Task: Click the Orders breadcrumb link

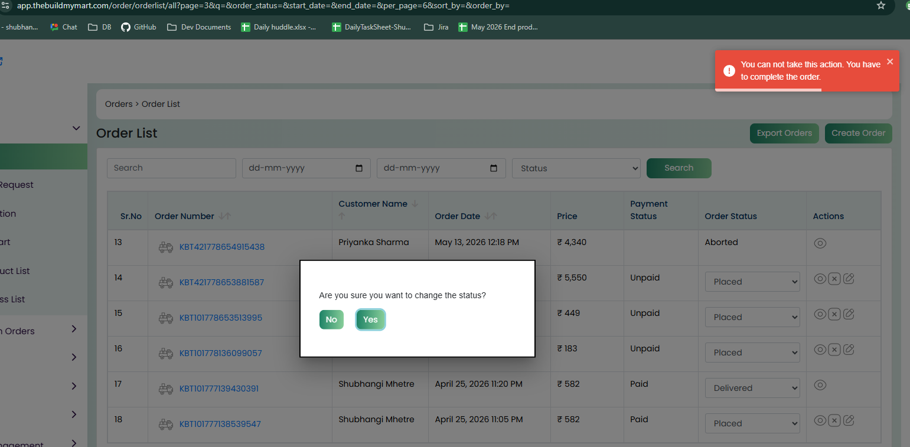Action: (x=119, y=104)
